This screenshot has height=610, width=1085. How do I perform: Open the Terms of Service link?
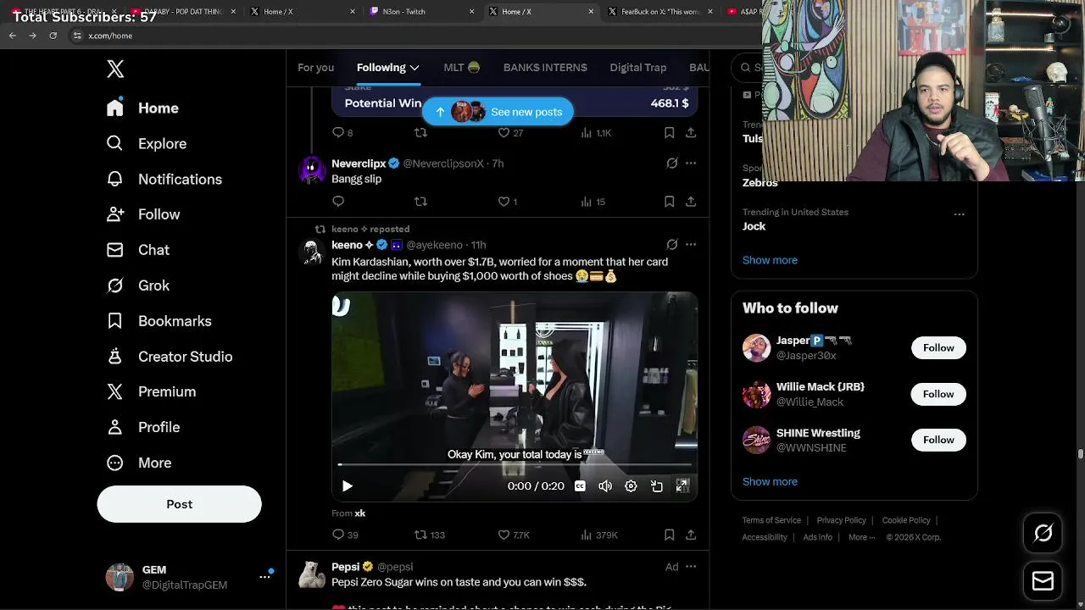click(771, 520)
